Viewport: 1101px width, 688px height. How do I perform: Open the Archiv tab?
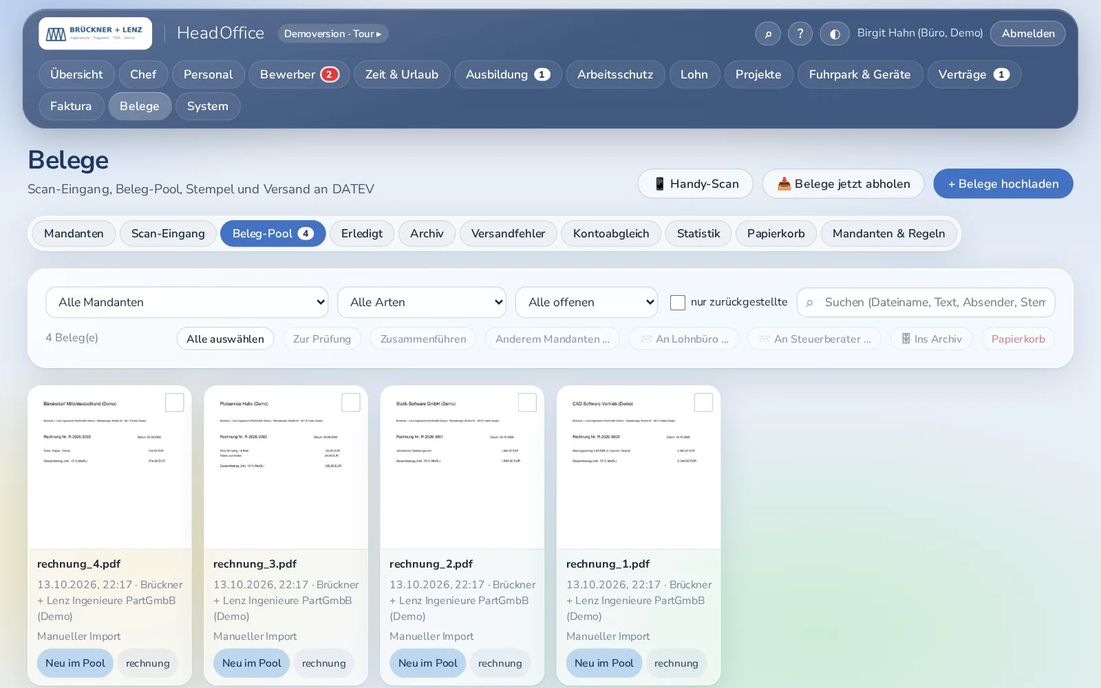tap(427, 234)
